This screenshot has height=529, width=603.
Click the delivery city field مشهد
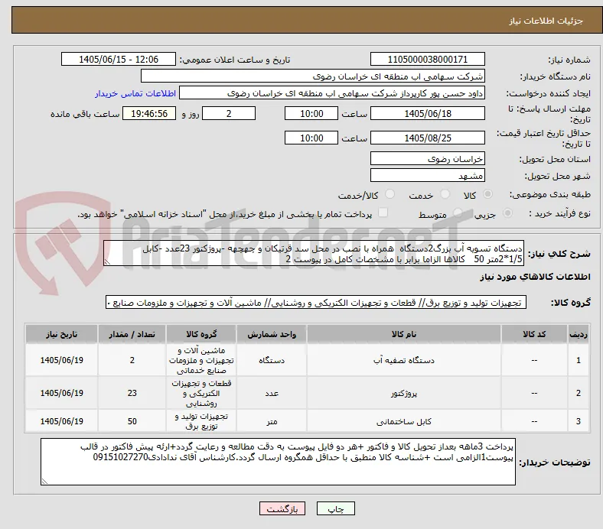coord(427,176)
